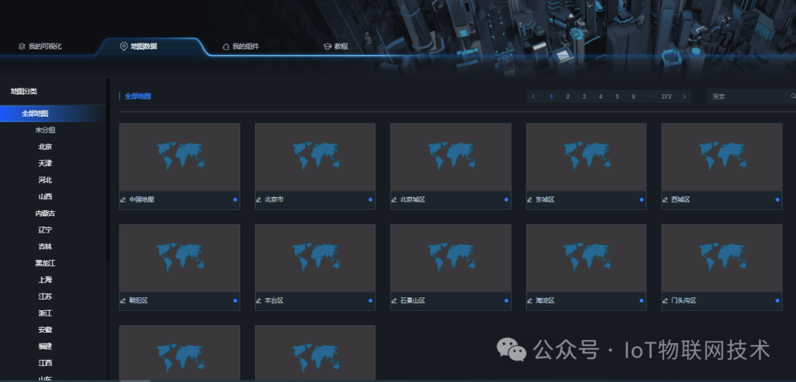Screen dimensions: 796x382
Task: Open the 北京市 map thumbnail
Action: [315, 157]
